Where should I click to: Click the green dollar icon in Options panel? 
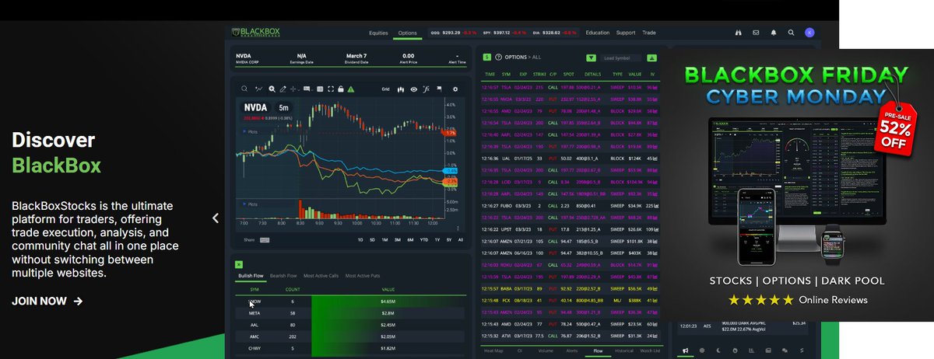pos(487,58)
